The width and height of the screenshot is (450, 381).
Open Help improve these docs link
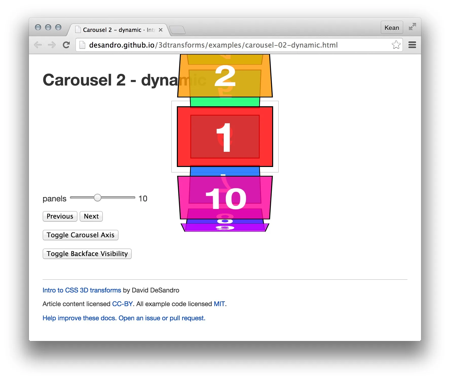124,318
